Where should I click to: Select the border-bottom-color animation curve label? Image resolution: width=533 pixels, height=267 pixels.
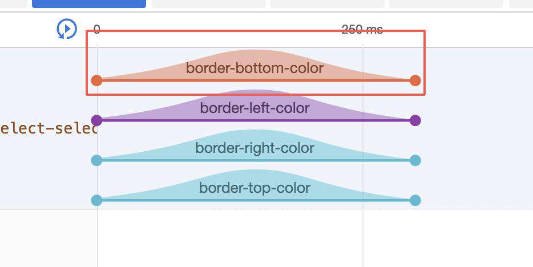click(x=255, y=68)
